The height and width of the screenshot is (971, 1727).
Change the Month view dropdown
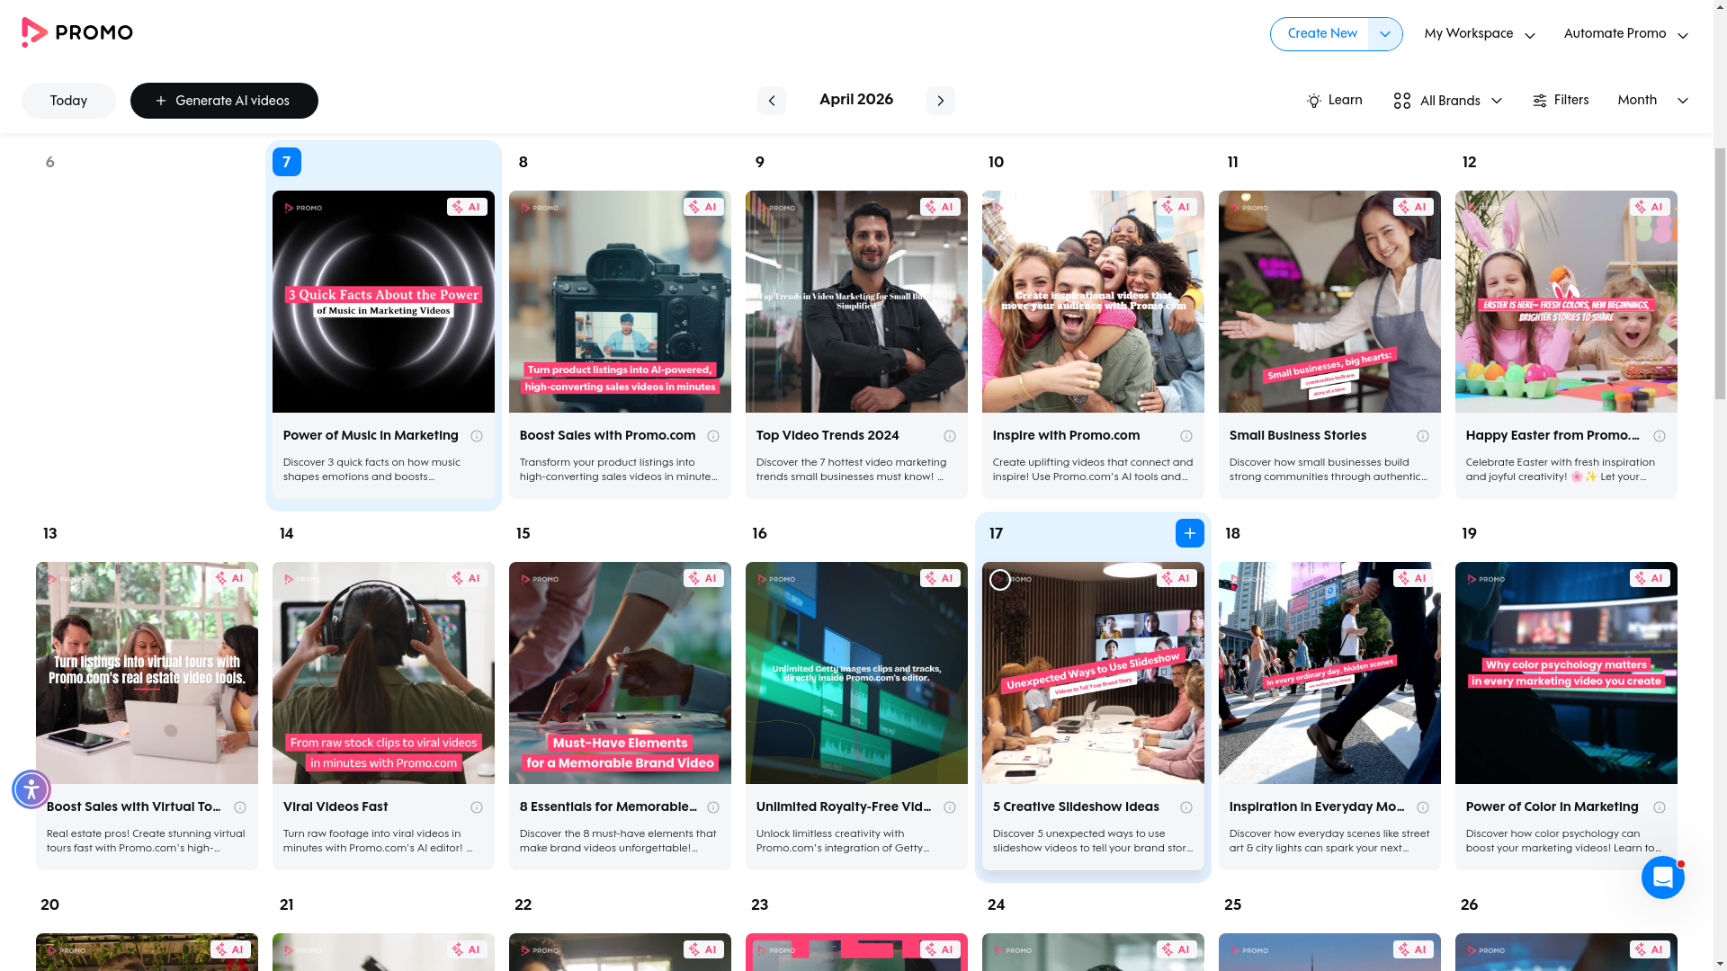click(1651, 101)
